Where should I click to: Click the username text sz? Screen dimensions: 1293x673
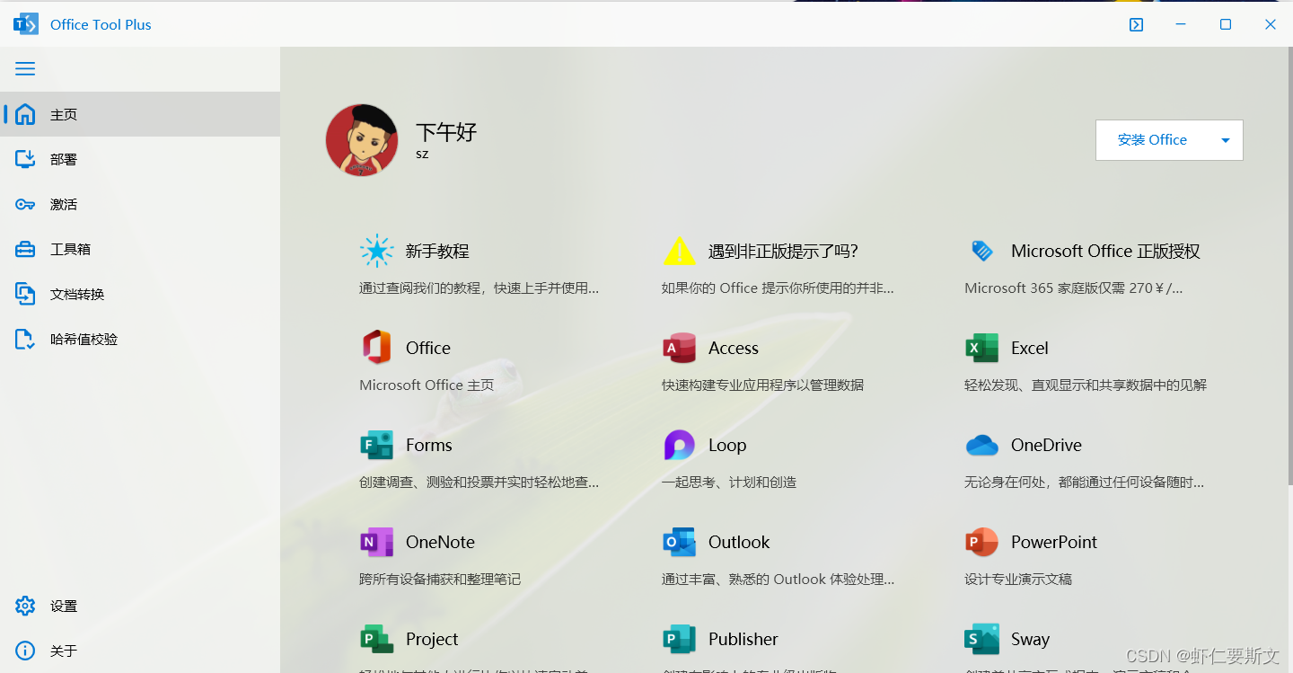422,154
